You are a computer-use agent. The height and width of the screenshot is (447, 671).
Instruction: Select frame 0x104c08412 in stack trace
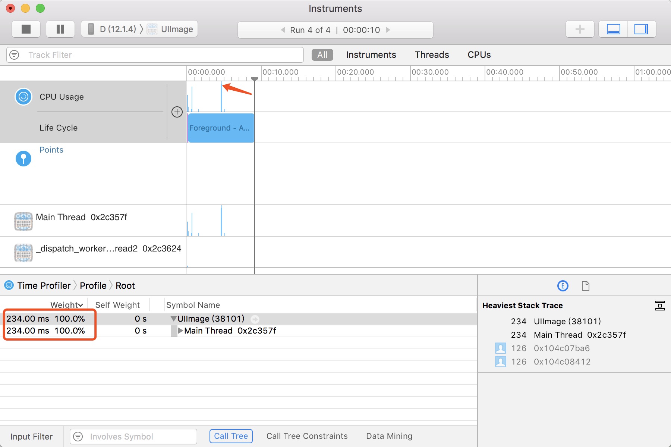(x=562, y=362)
